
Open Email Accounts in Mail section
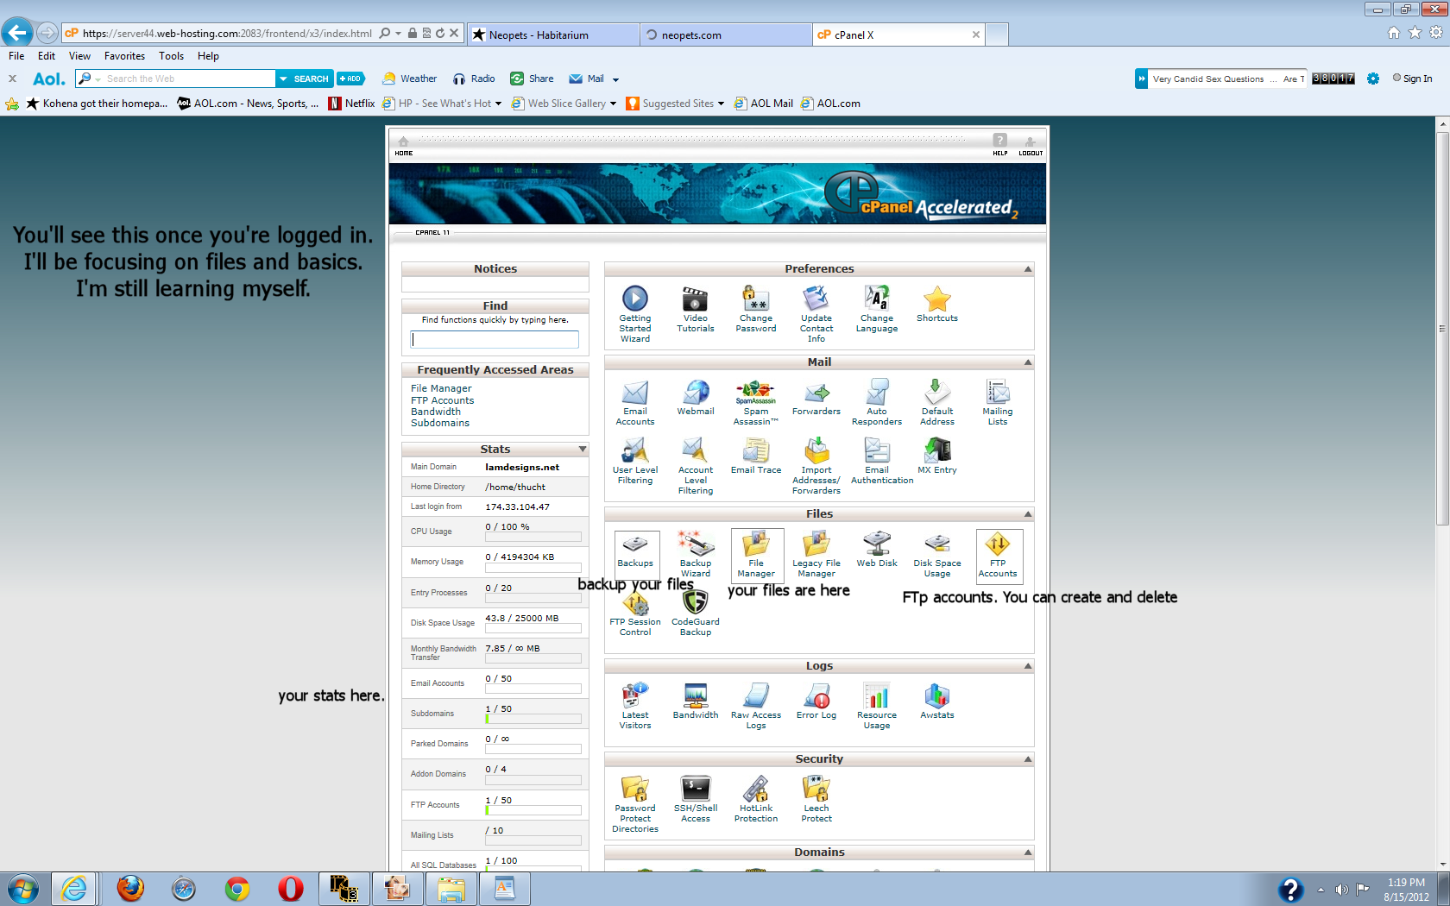pyautogui.click(x=635, y=392)
